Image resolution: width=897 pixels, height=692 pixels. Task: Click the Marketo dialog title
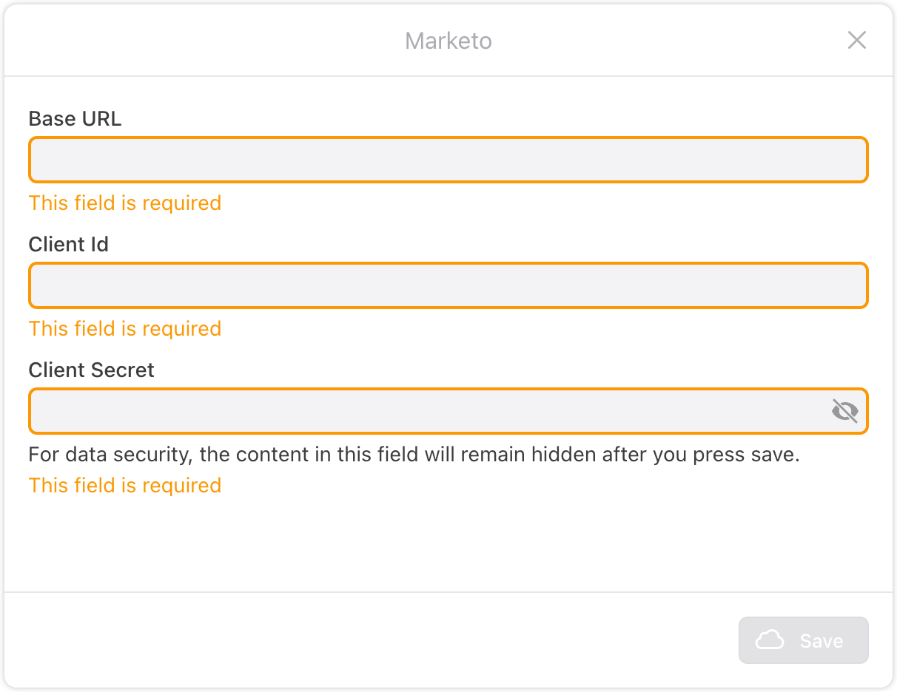pos(448,41)
